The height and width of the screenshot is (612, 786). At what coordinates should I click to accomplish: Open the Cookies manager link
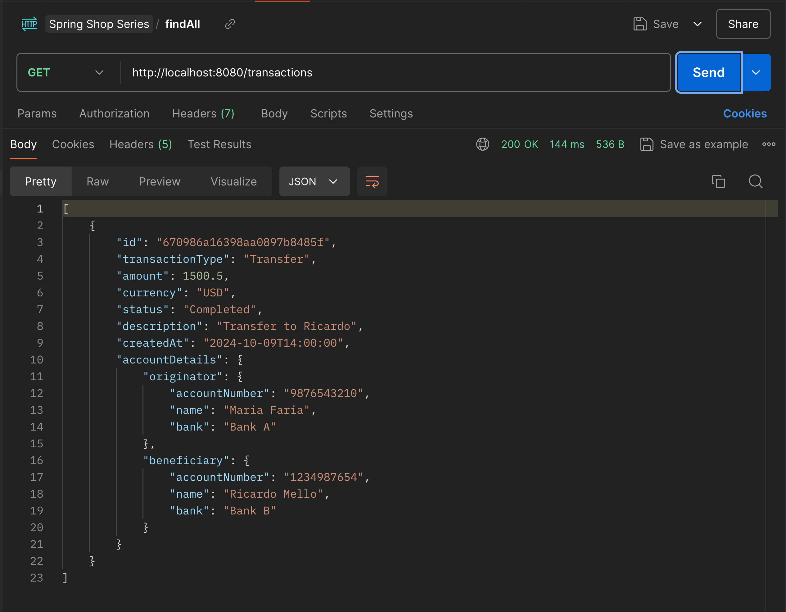[745, 113]
